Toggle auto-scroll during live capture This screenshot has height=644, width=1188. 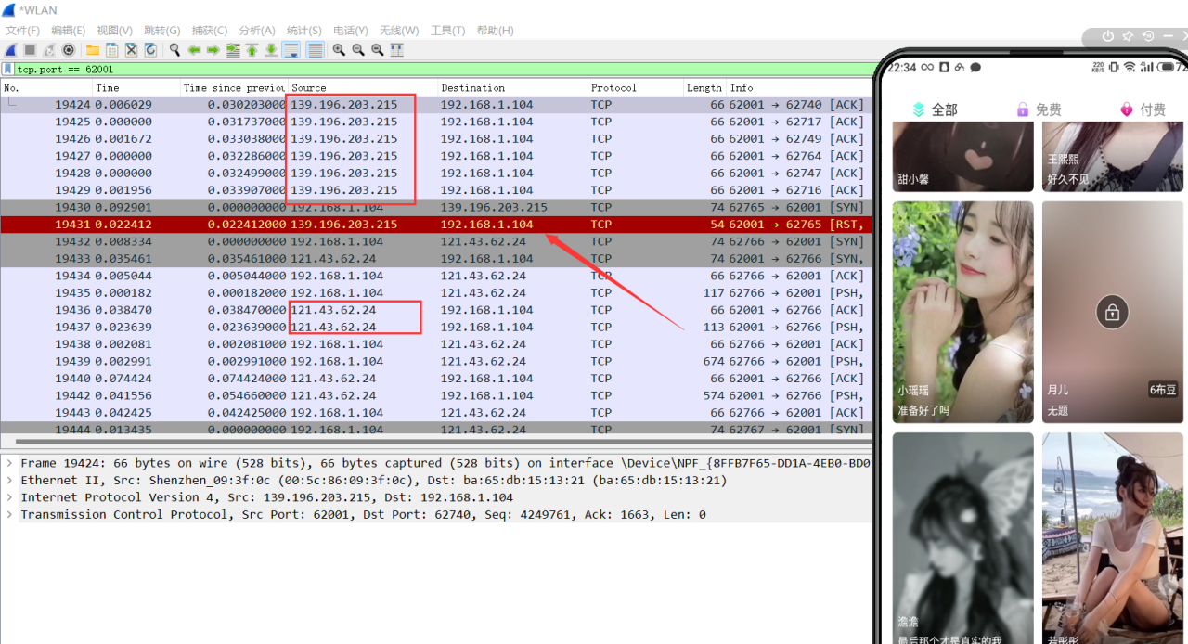[291, 50]
